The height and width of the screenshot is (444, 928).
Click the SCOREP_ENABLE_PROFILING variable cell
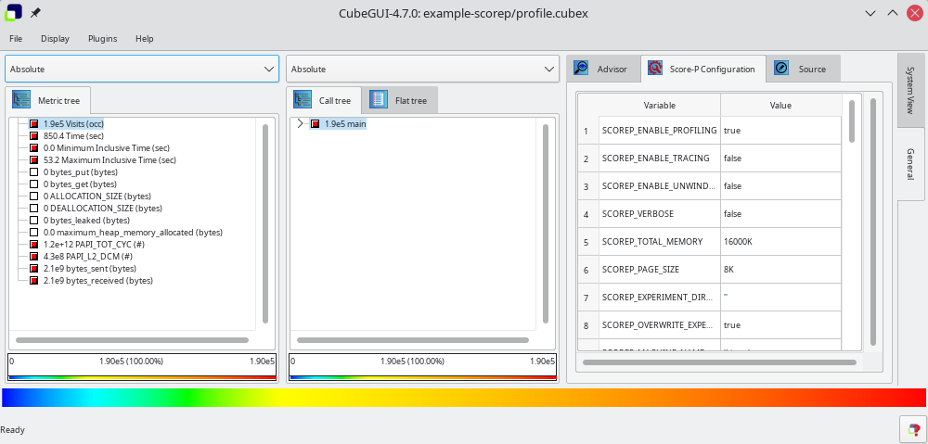(x=659, y=131)
